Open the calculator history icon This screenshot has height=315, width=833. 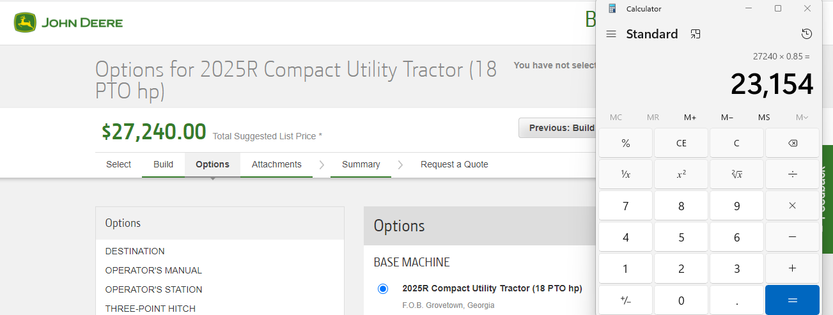(x=806, y=34)
